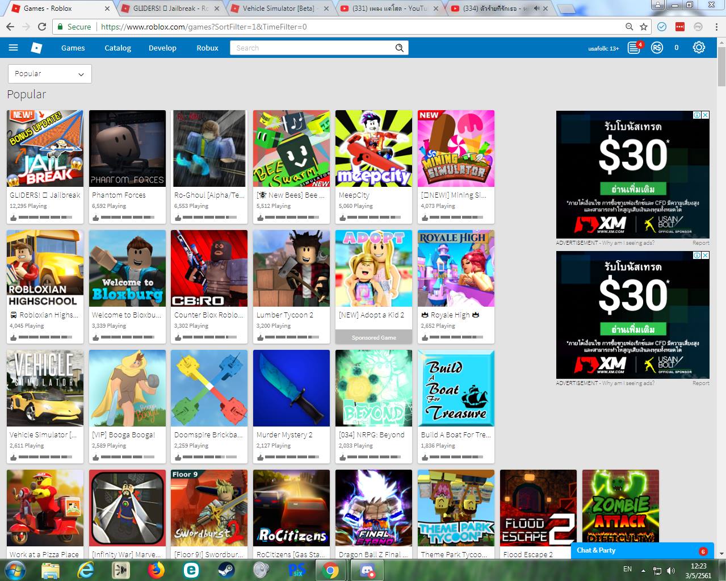Image resolution: width=726 pixels, height=581 pixels.
Task: Open the Catalog menu item
Action: pos(117,48)
